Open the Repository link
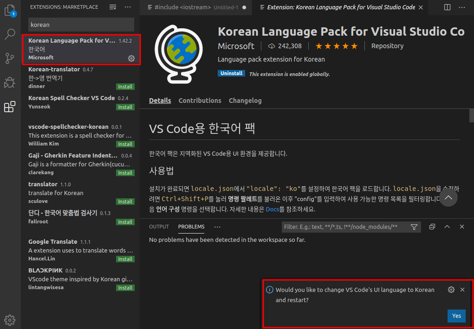Screen dimensions: 474x329 [x=387, y=46]
